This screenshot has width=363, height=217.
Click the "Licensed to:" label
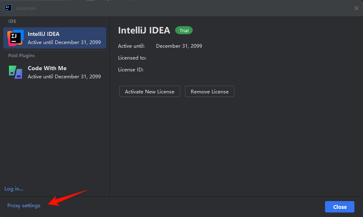pos(132,58)
